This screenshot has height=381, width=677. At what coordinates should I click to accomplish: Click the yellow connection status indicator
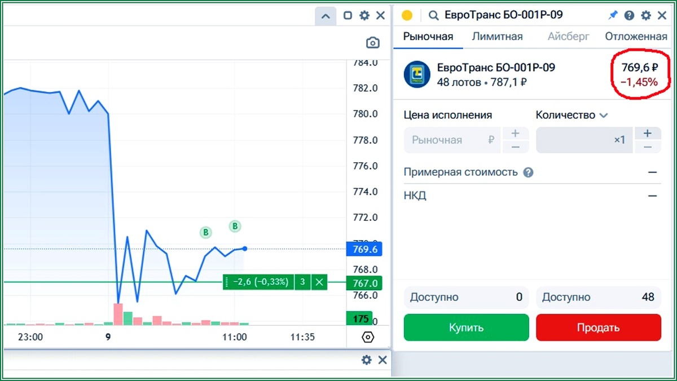[407, 15]
